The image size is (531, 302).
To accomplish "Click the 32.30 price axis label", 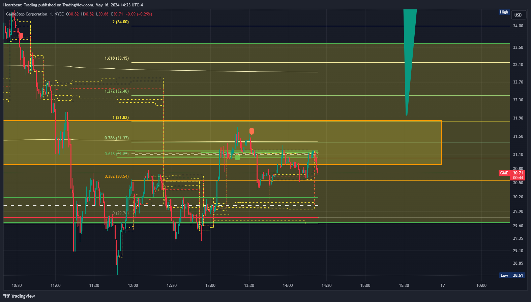I will (518, 100).
